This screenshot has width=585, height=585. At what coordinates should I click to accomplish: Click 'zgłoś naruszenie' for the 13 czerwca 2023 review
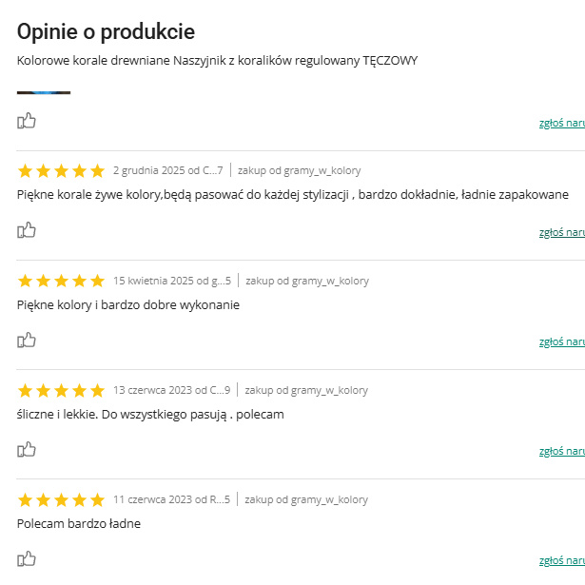point(561,451)
